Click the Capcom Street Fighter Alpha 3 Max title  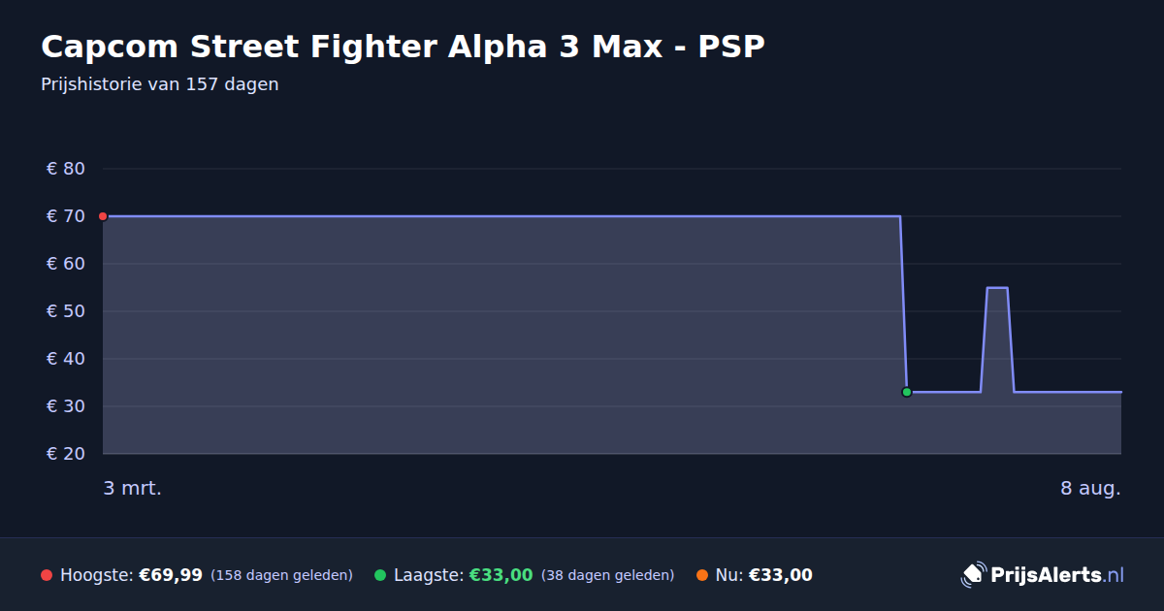(x=403, y=47)
